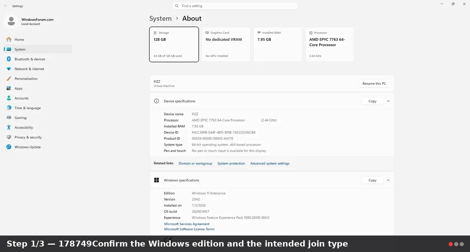Click the Accessibility figure icon
470x252 pixels.
(x=9, y=127)
